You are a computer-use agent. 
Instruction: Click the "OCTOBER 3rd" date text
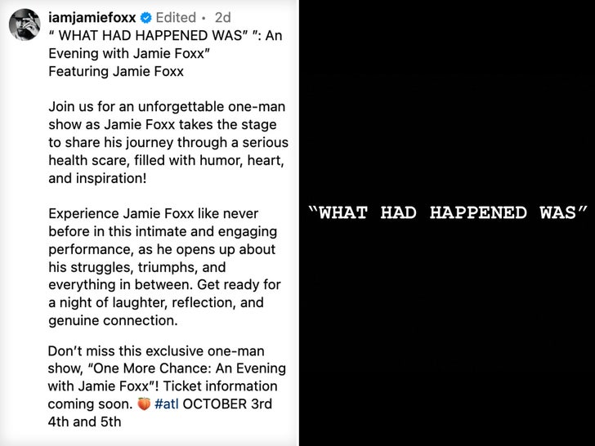point(229,404)
